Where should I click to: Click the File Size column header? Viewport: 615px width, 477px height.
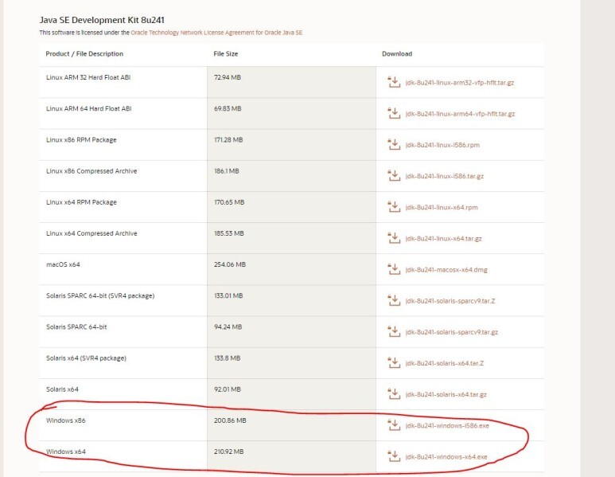[x=225, y=54]
